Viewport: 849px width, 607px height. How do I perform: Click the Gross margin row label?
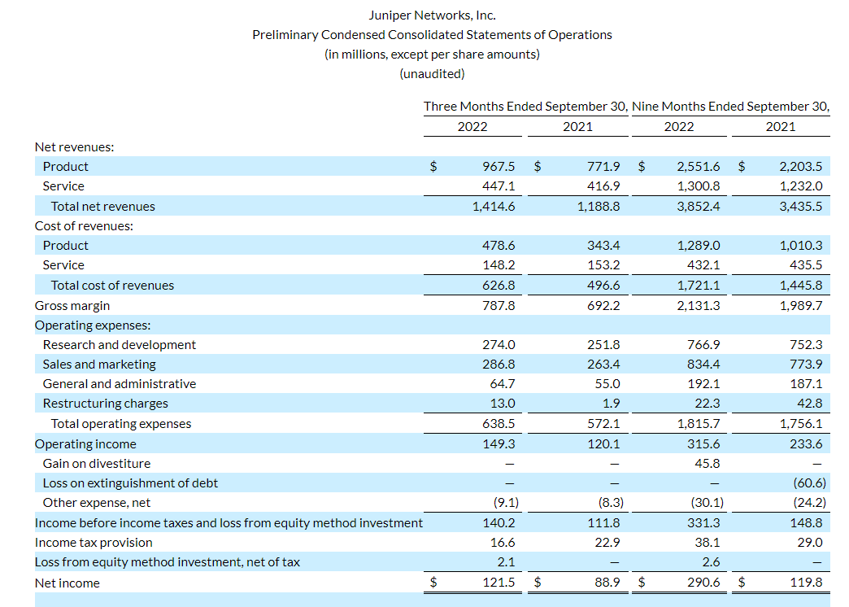pyautogui.click(x=72, y=305)
